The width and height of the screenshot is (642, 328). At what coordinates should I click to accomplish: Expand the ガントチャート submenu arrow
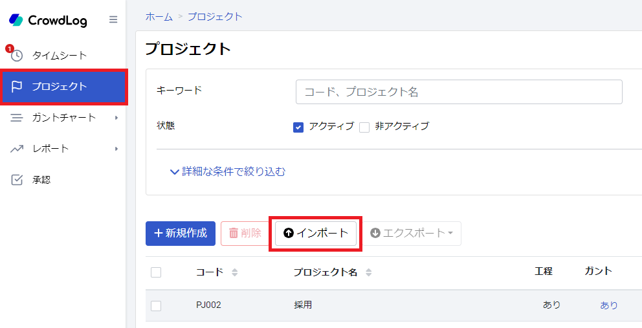click(x=116, y=118)
